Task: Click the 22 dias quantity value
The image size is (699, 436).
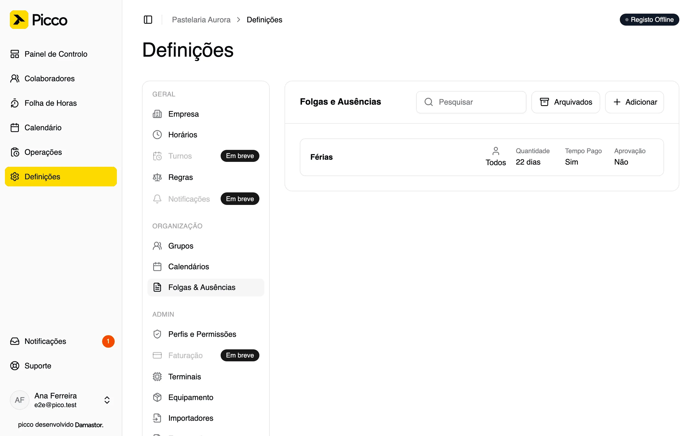Action: pos(528,162)
